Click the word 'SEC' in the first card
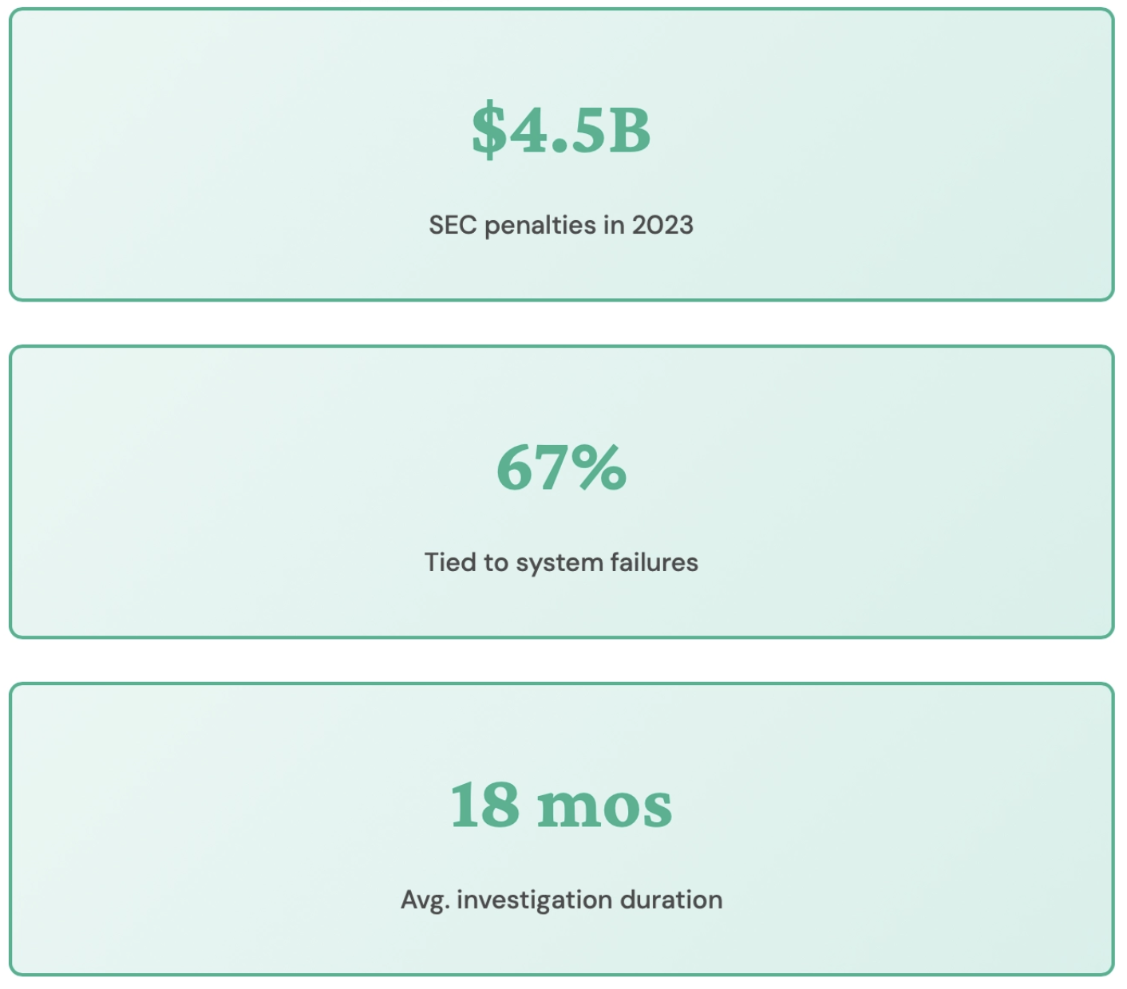The height and width of the screenshot is (989, 1127). coord(453,225)
